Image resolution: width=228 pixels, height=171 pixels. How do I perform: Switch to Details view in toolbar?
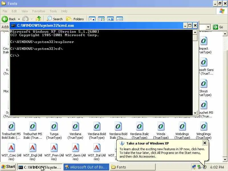(x=120, y=19)
